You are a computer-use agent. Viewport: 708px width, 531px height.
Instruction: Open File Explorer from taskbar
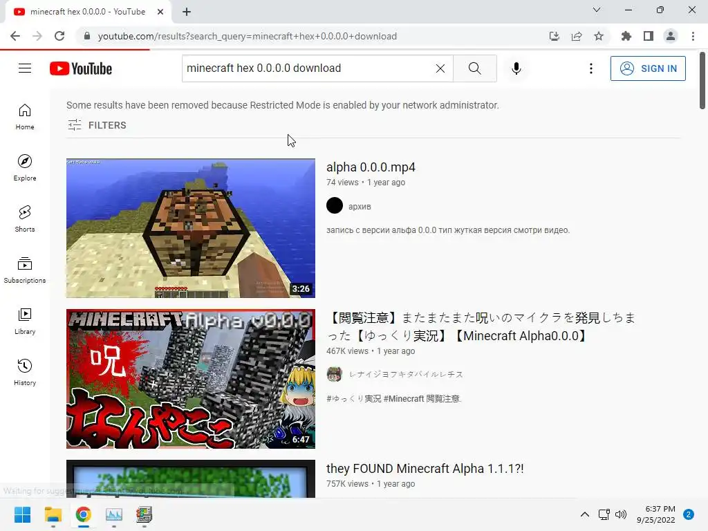[53, 514]
